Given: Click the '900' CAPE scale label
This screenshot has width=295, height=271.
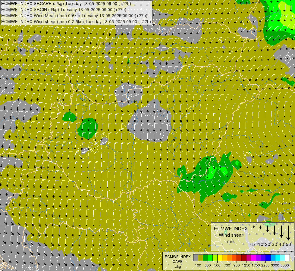Looking at the screenshot, I should tap(237, 265).
